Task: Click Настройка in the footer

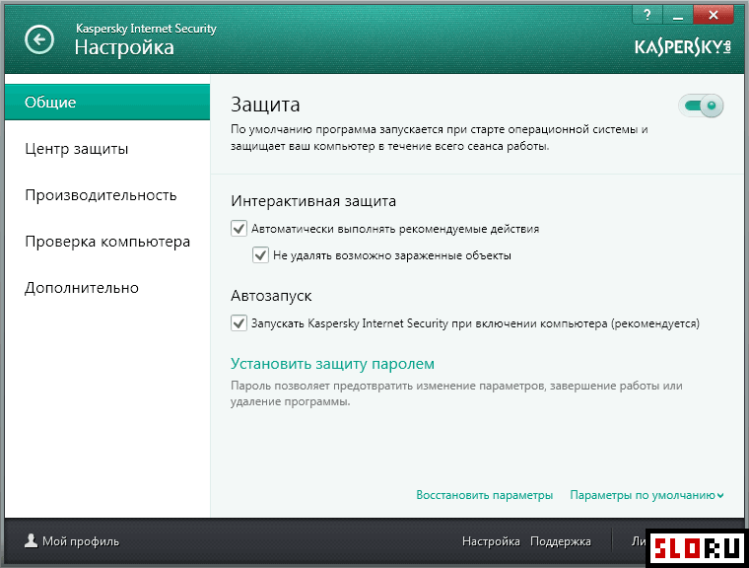Action: 491,541
